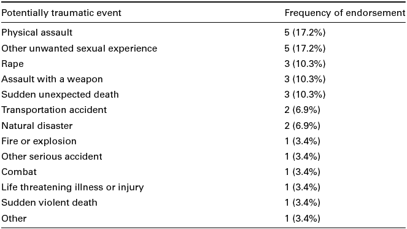Image resolution: width=407 pixels, height=229 pixels.
Task: Select 'Life threatening illness or injury' text
Action: tap(72, 187)
